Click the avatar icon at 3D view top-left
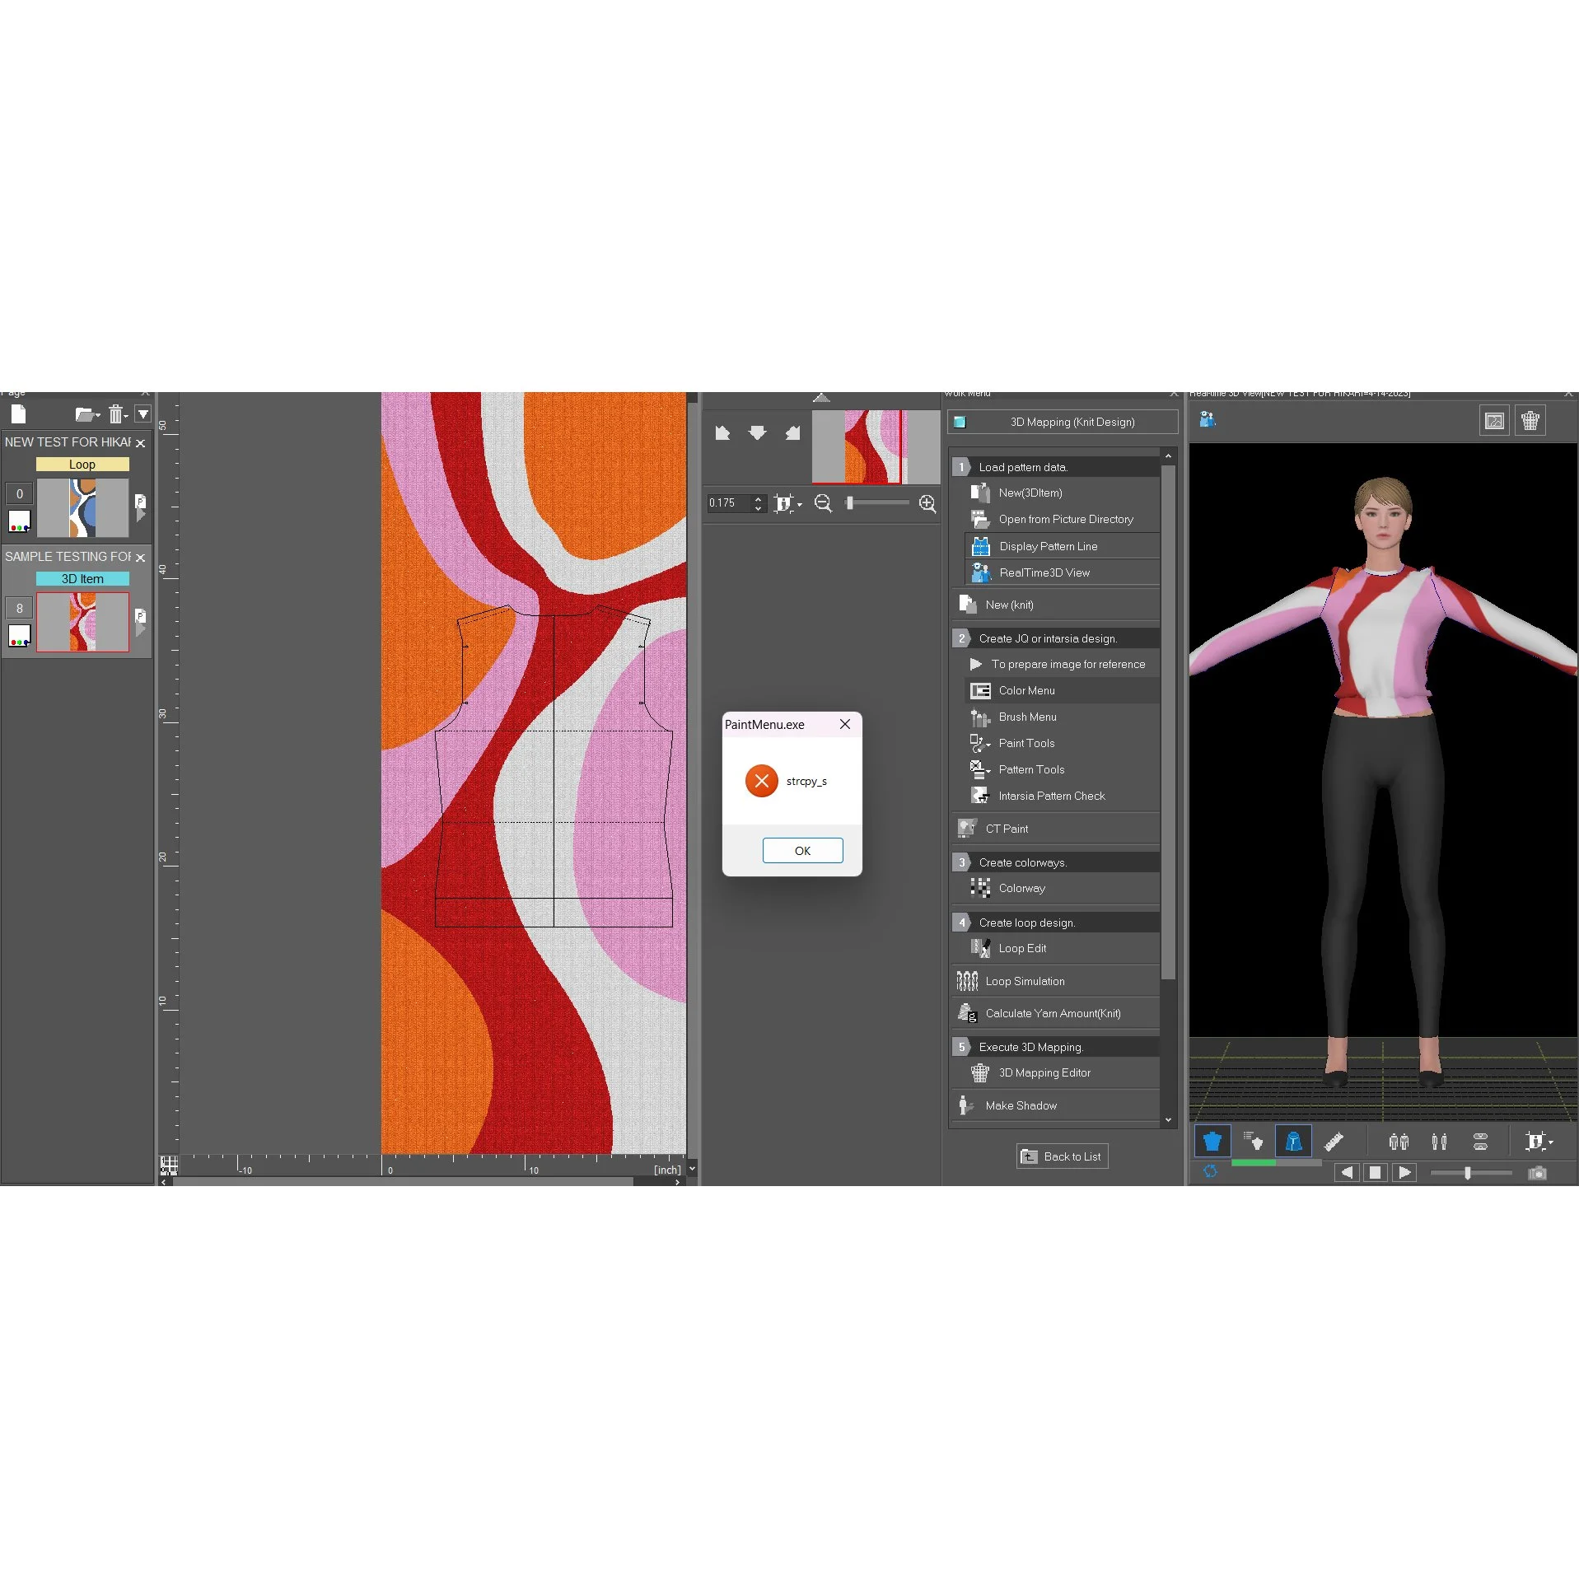This screenshot has width=1579, height=1579. click(1208, 420)
